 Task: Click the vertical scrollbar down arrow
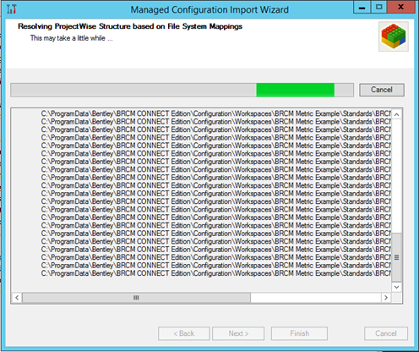point(396,287)
